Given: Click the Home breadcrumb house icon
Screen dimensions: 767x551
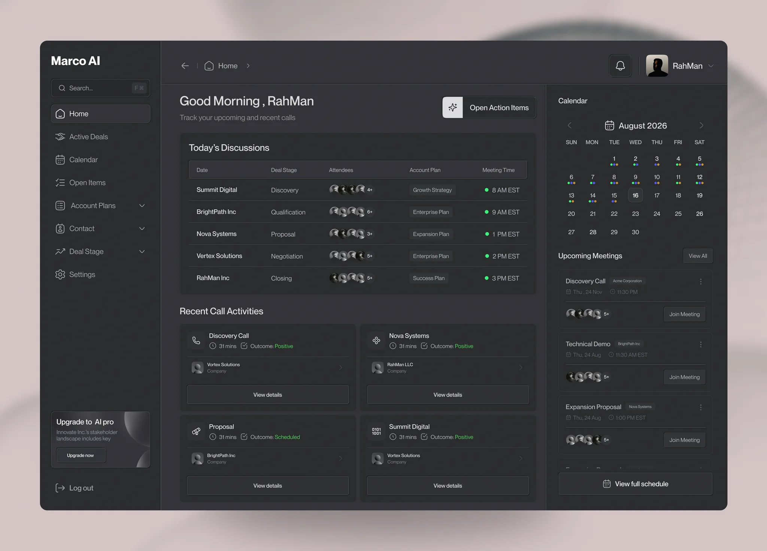Looking at the screenshot, I should 209,66.
